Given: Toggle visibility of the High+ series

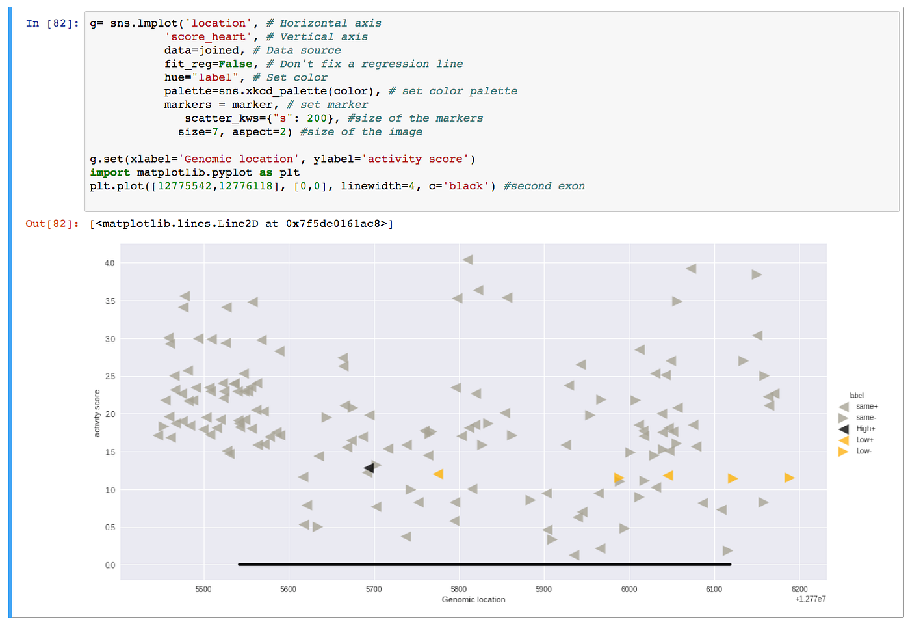Looking at the screenshot, I should point(866,428).
